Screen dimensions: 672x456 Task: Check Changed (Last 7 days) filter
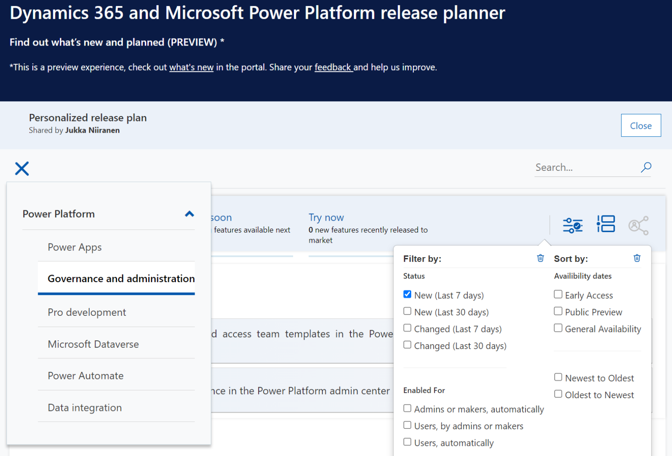[x=407, y=328]
